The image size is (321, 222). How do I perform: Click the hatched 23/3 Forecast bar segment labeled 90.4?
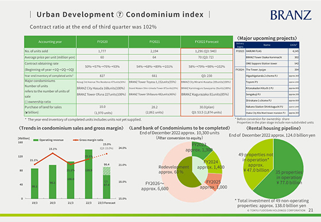107,171
